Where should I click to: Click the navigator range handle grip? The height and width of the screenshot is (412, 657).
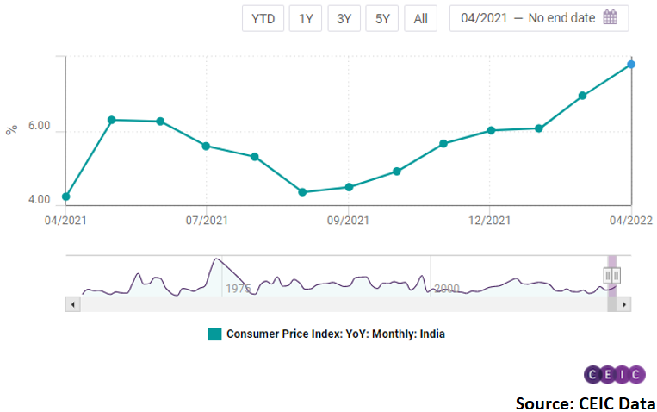click(612, 275)
